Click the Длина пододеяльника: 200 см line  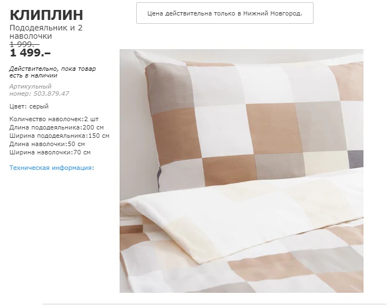point(57,127)
